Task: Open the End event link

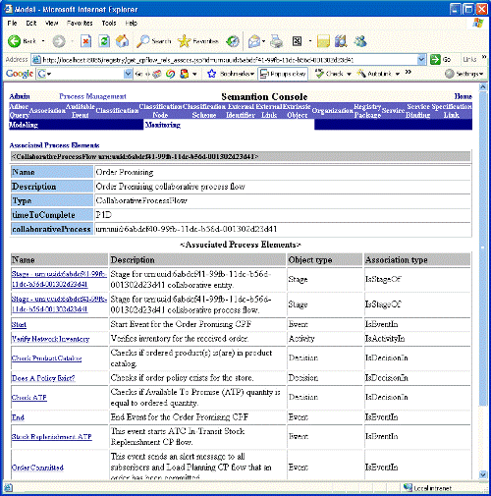Action: 18,417
